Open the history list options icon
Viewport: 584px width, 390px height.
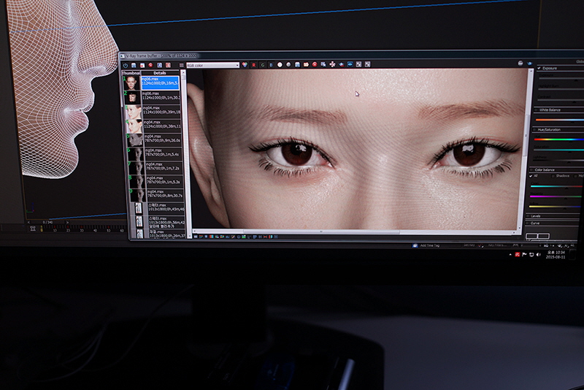(181, 65)
